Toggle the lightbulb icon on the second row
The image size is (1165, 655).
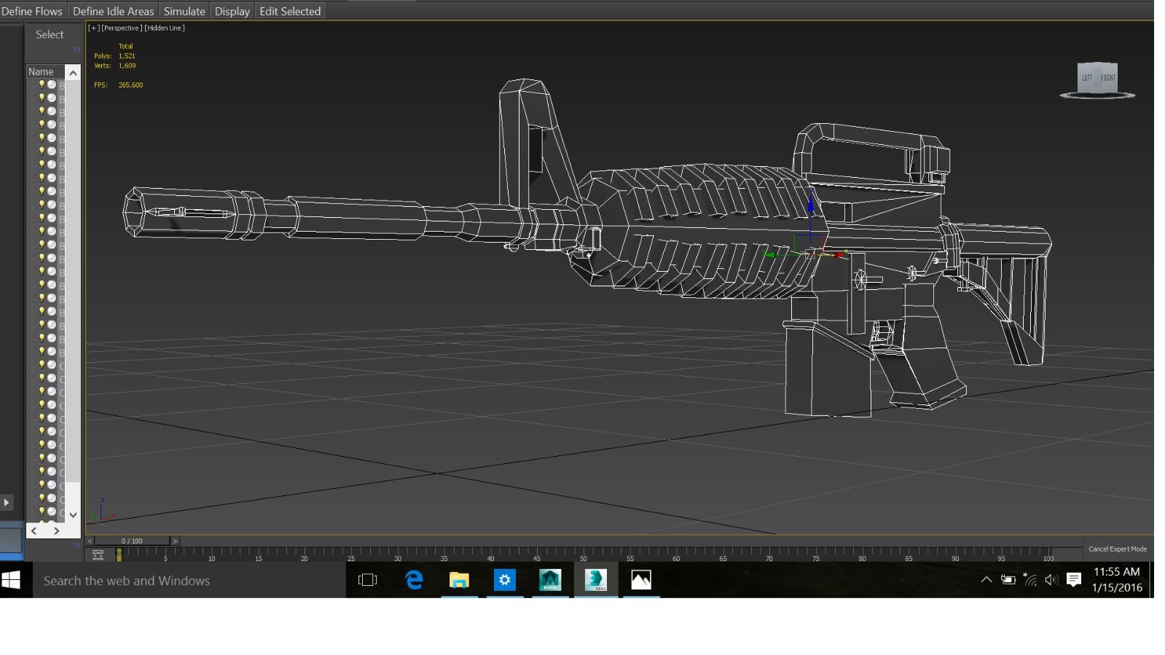point(42,98)
